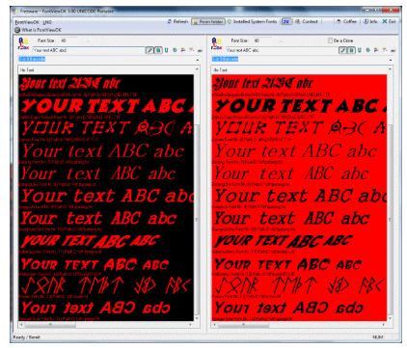
Task: Click the print icon in left pane
Action: [200, 51]
